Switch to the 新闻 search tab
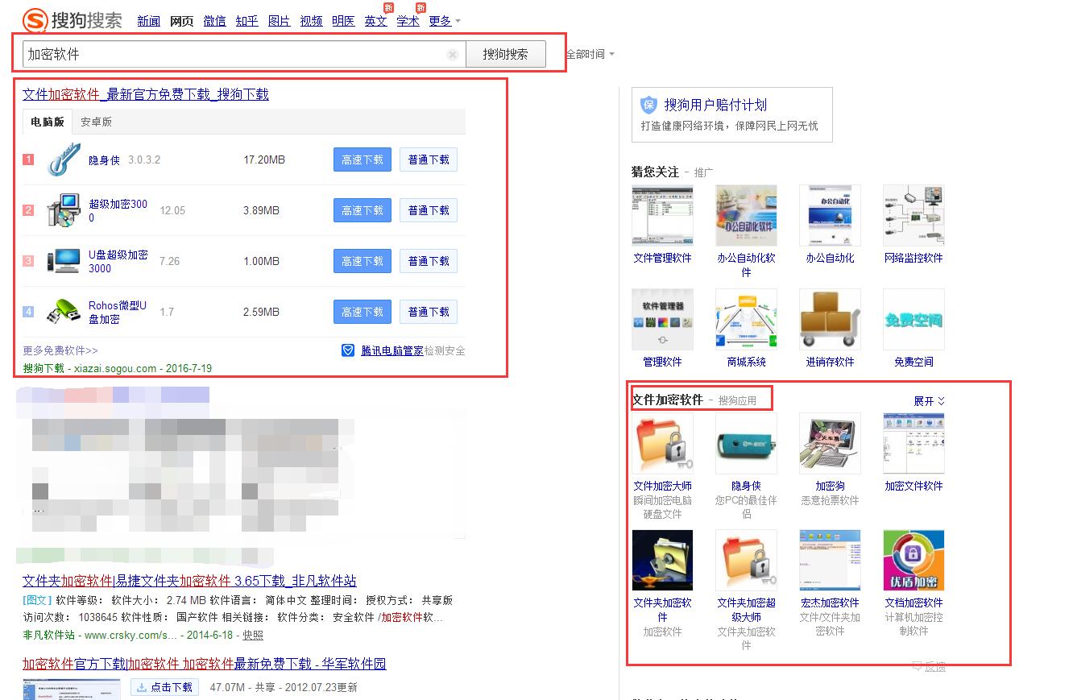This screenshot has height=700, width=1073. coord(149,21)
